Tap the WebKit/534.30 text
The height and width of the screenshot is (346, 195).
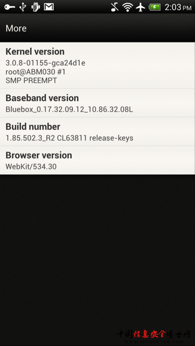pyautogui.click(x=31, y=167)
